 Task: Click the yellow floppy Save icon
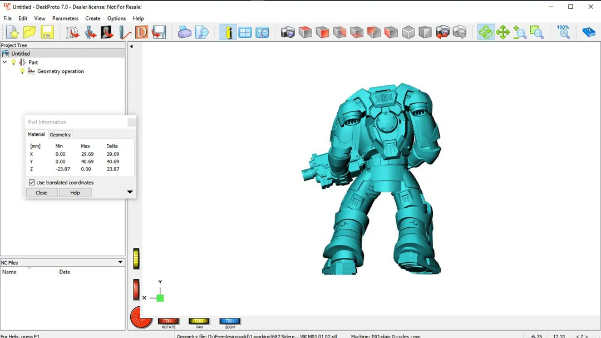pos(47,33)
